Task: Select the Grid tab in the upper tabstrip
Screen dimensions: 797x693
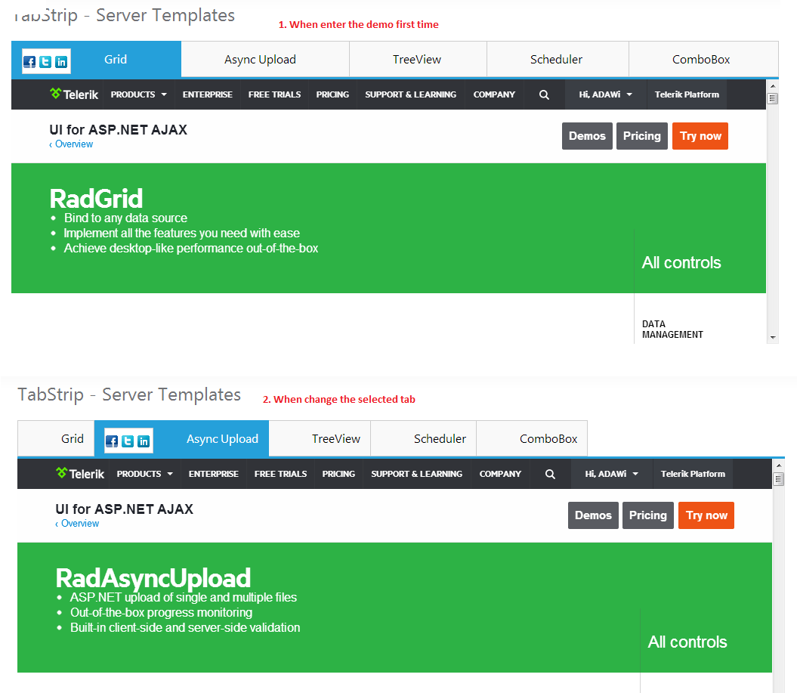Action: [116, 60]
